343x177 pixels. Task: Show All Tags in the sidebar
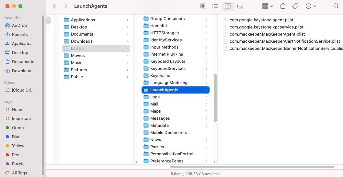[x=18, y=173]
